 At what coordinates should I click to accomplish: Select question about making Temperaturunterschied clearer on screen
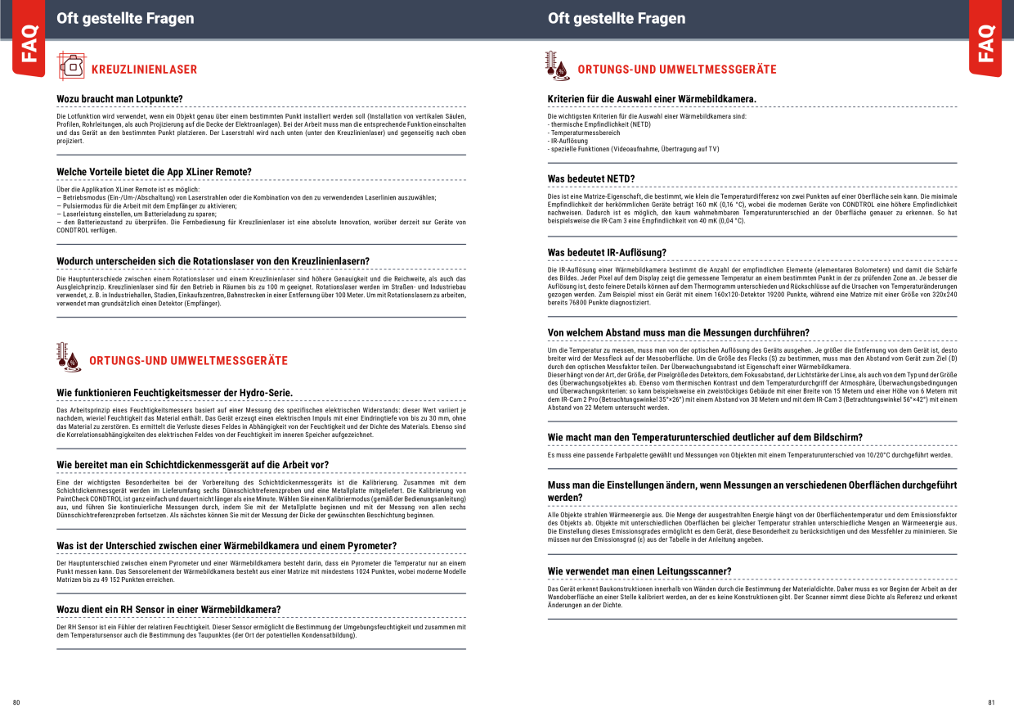click(705, 437)
